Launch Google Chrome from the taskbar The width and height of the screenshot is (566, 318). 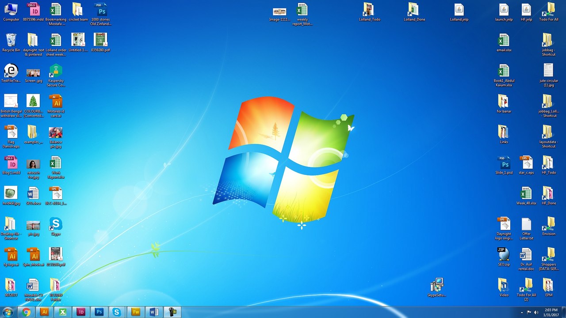26,312
